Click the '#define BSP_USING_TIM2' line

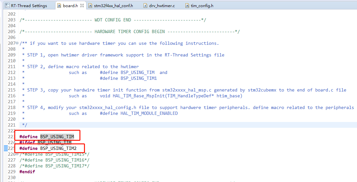(x=48, y=149)
